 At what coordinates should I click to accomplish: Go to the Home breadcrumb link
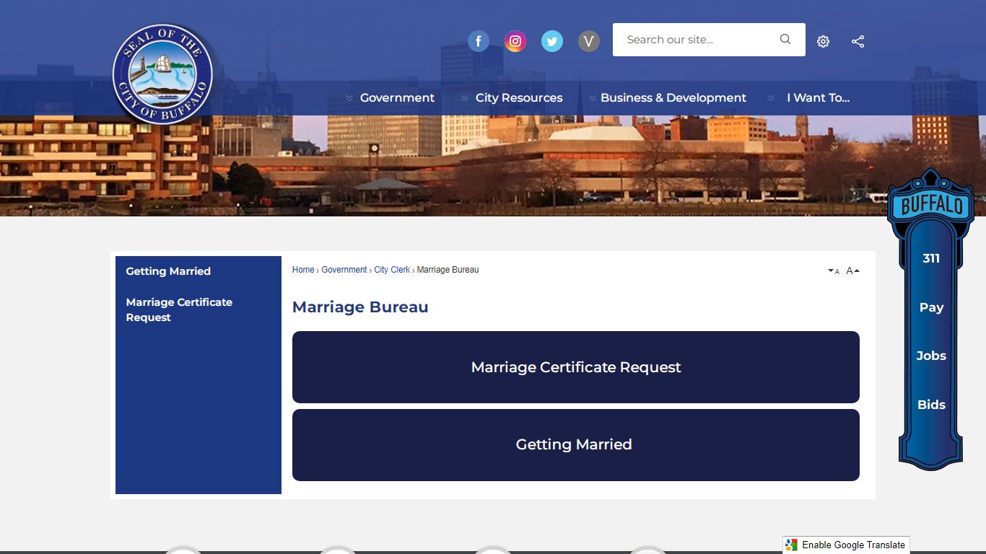coord(303,270)
